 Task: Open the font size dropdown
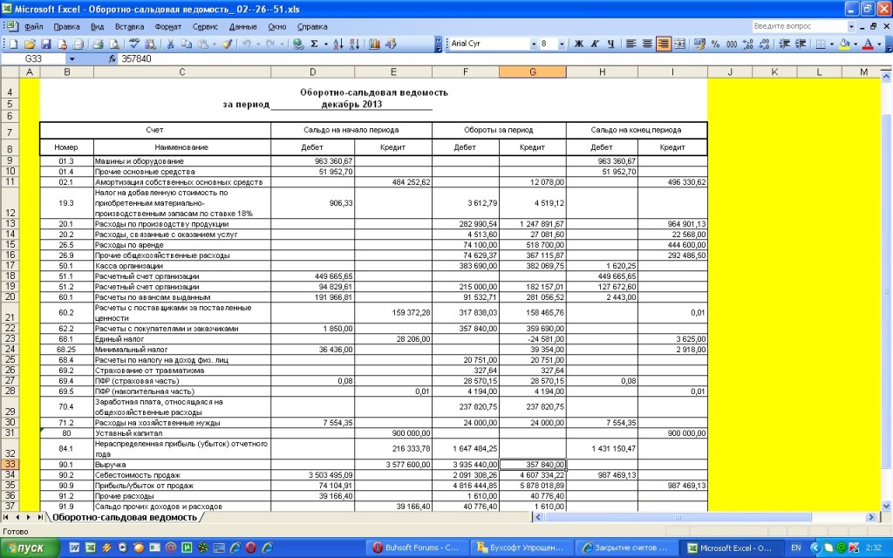click(x=562, y=44)
